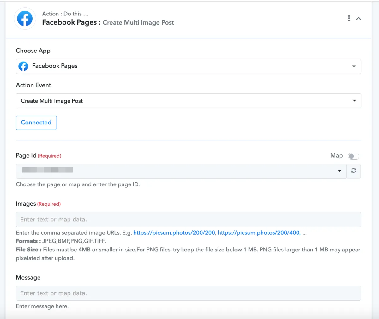Image resolution: width=379 pixels, height=319 pixels.
Task: Click the 'Message' field label
Action: pyautogui.click(x=28, y=277)
